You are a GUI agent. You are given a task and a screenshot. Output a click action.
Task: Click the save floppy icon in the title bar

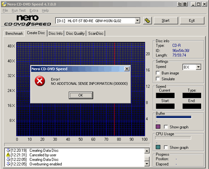(x=185, y=4)
